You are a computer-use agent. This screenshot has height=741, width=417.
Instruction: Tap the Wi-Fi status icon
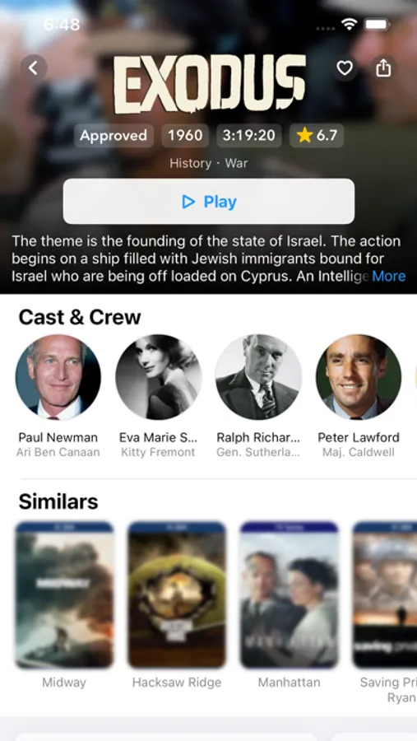click(x=349, y=25)
